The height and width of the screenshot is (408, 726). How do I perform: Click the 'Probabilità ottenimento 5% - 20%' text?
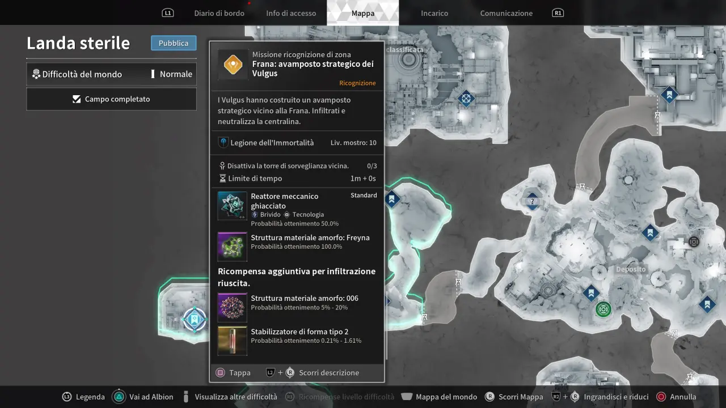[299, 308]
